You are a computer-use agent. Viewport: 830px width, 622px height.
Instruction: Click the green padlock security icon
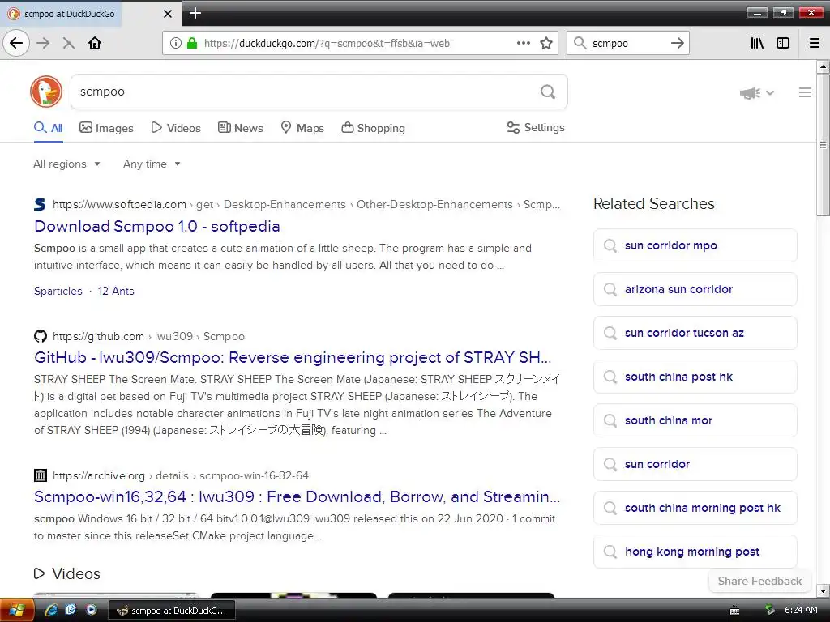(192, 43)
